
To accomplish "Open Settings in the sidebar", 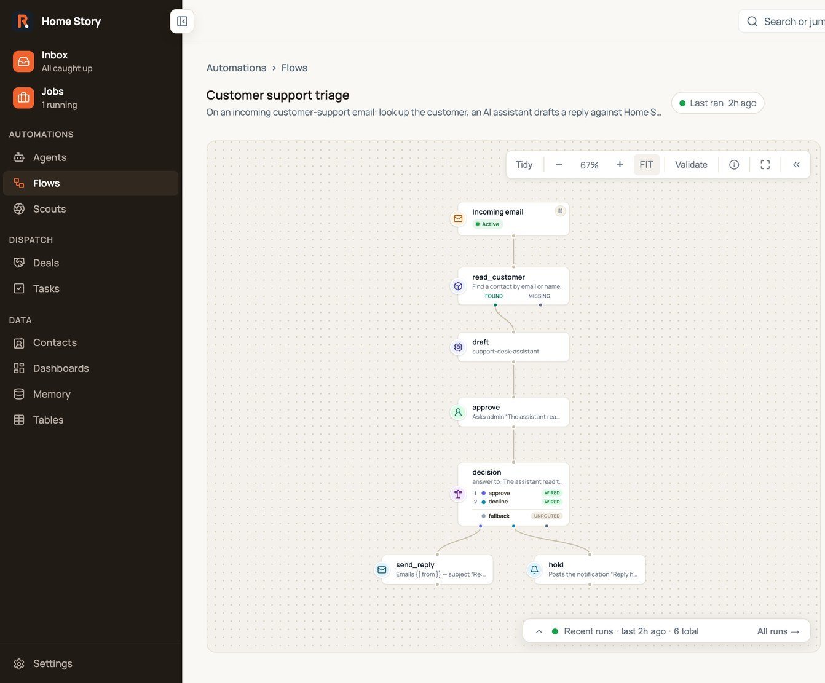I will 90,664.
